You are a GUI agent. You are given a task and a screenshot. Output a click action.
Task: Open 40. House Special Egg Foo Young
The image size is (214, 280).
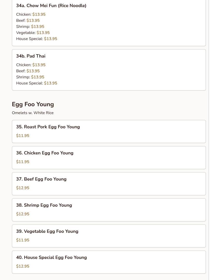click(51, 257)
